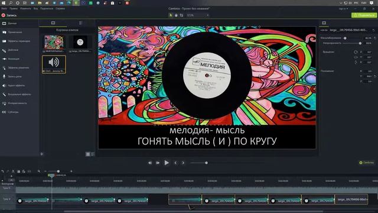Jump to previous clip
This screenshot has height=213, width=378.
175,163
